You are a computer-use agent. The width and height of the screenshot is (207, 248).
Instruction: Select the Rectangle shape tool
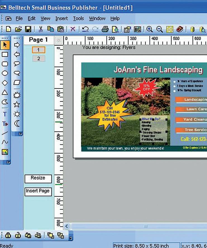(x=5, y=54)
